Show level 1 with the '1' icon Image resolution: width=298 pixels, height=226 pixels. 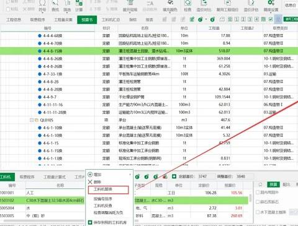[237, 19]
